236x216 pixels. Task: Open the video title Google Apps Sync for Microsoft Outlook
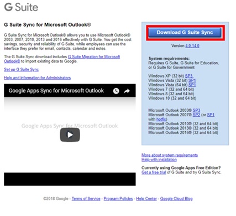tap(56, 91)
